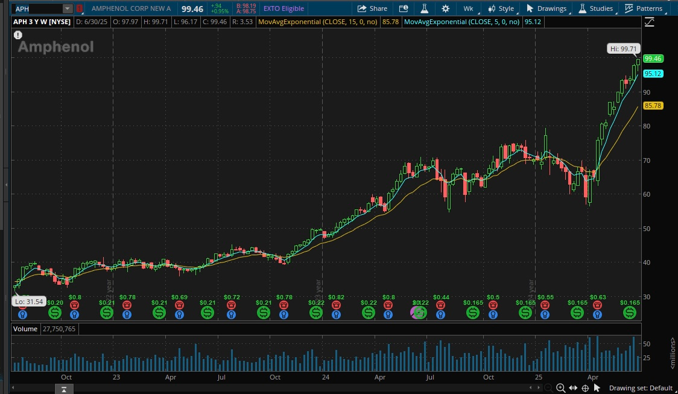Click the EXTO Eligible label
Image resolution: width=678 pixels, height=394 pixels.
point(284,8)
